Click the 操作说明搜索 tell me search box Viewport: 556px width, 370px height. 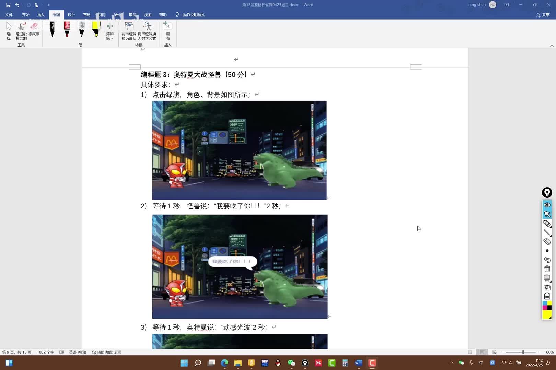tap(190, 15)
